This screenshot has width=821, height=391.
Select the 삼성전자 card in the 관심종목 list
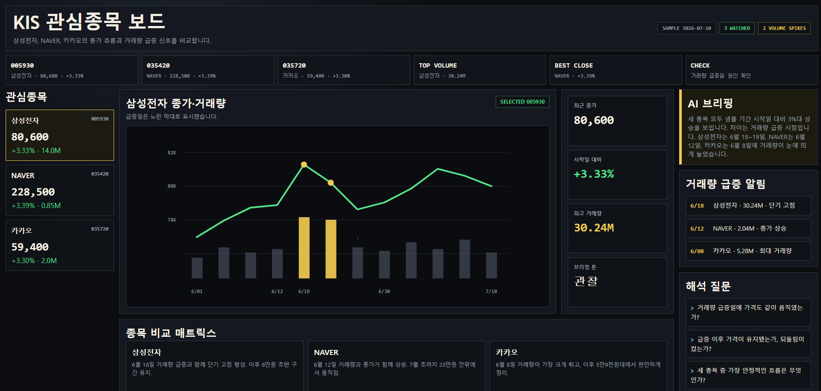[x=60, y=135]
